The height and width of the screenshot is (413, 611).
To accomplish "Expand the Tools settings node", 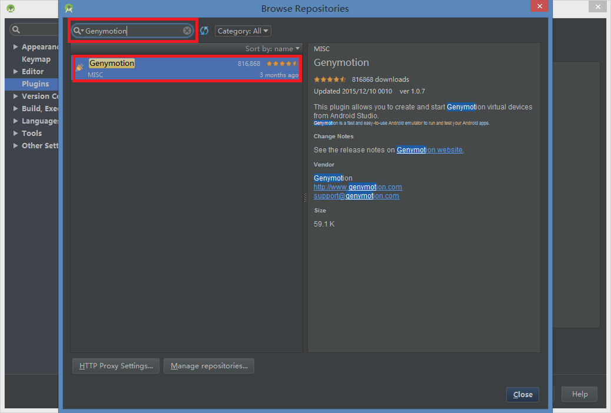I will coord(15,133).
